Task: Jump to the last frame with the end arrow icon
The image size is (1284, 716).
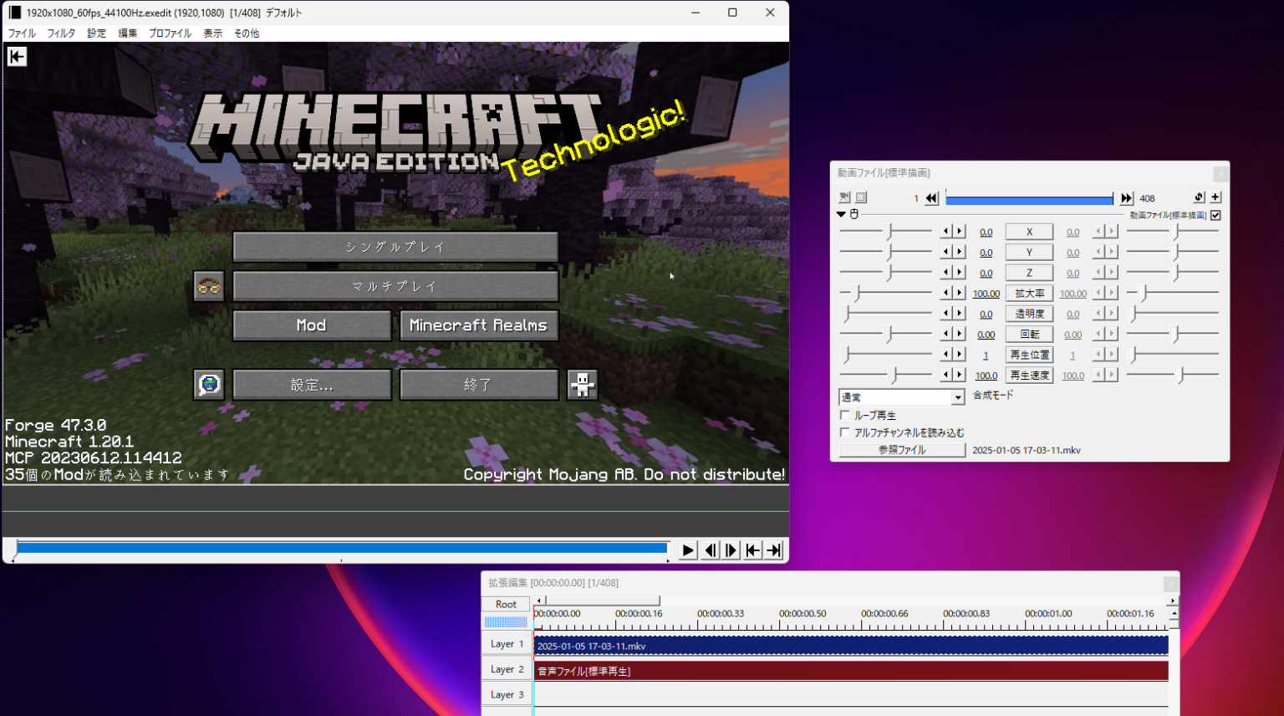Action: pyautogui.click(x=774, y=550)
